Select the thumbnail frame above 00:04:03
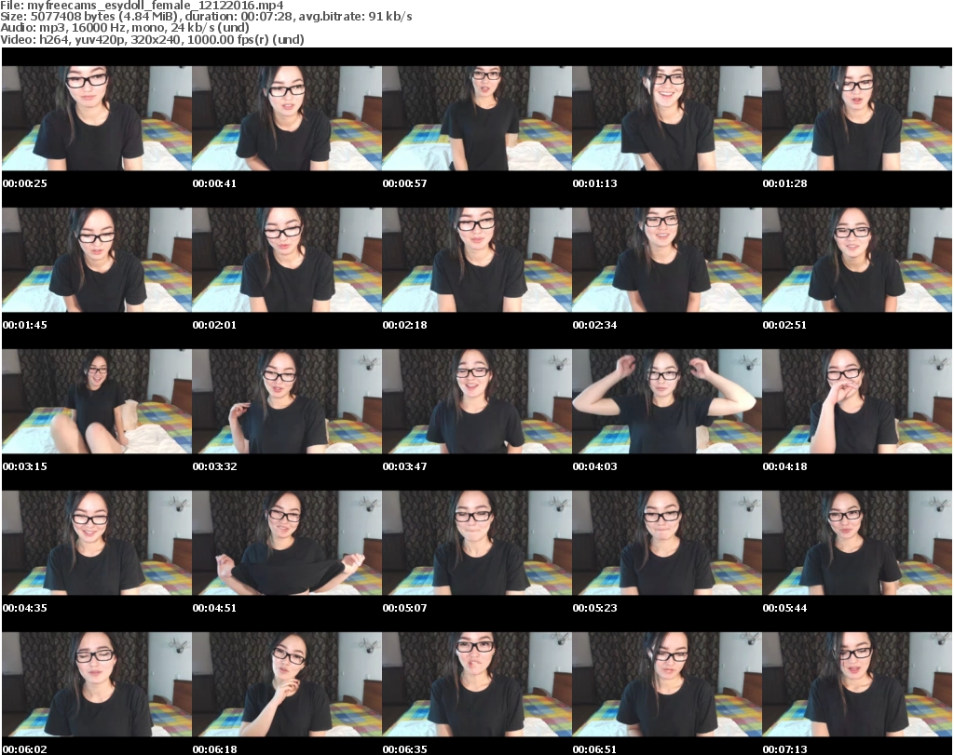Viewport: 954px width, 755px height. tap(667, 401)
